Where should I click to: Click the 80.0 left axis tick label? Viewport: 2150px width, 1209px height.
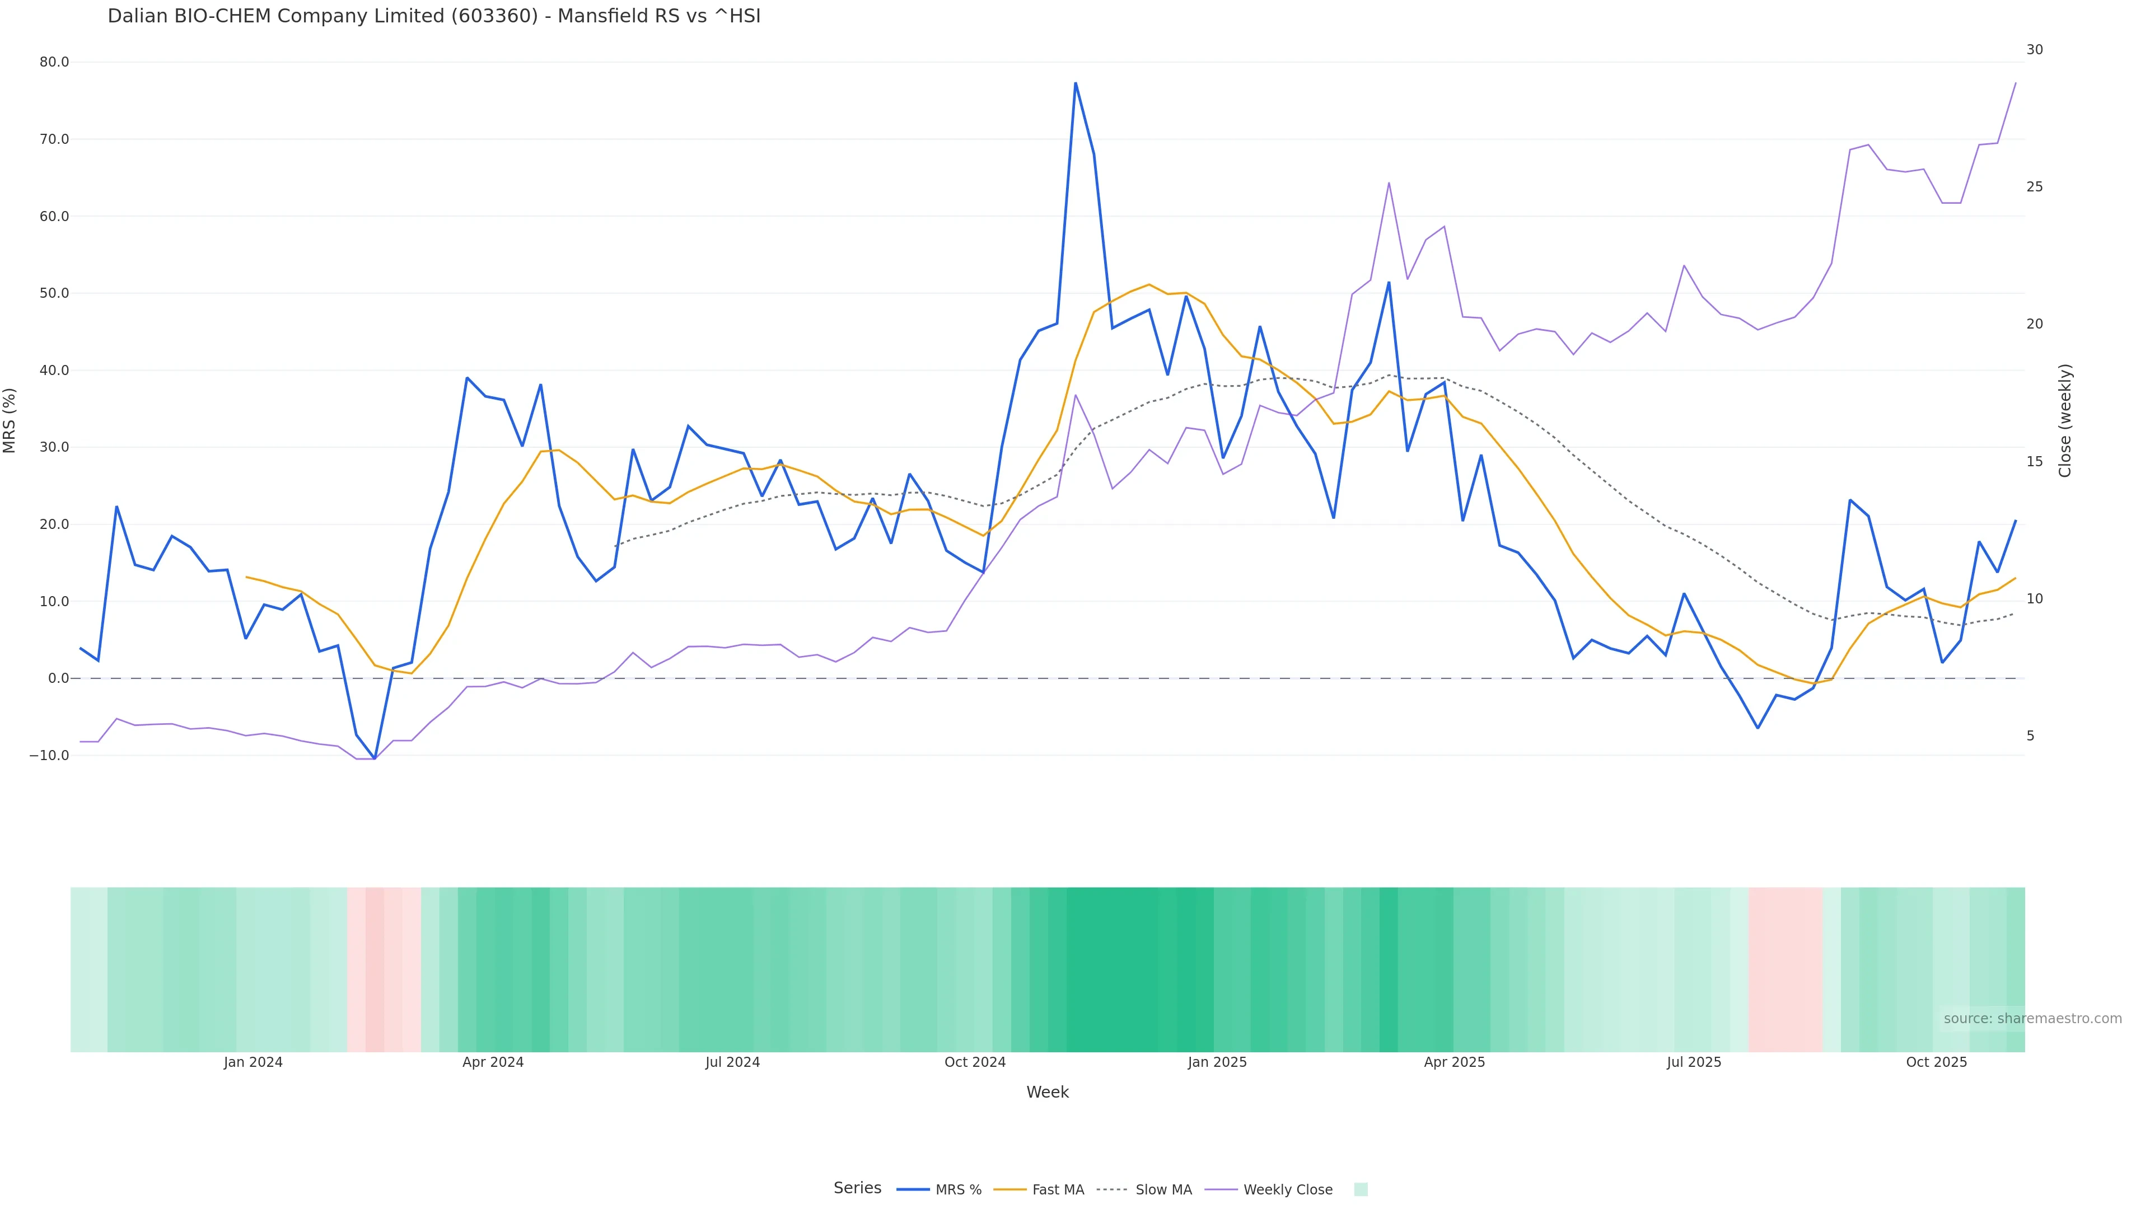[x=54, y=63]
